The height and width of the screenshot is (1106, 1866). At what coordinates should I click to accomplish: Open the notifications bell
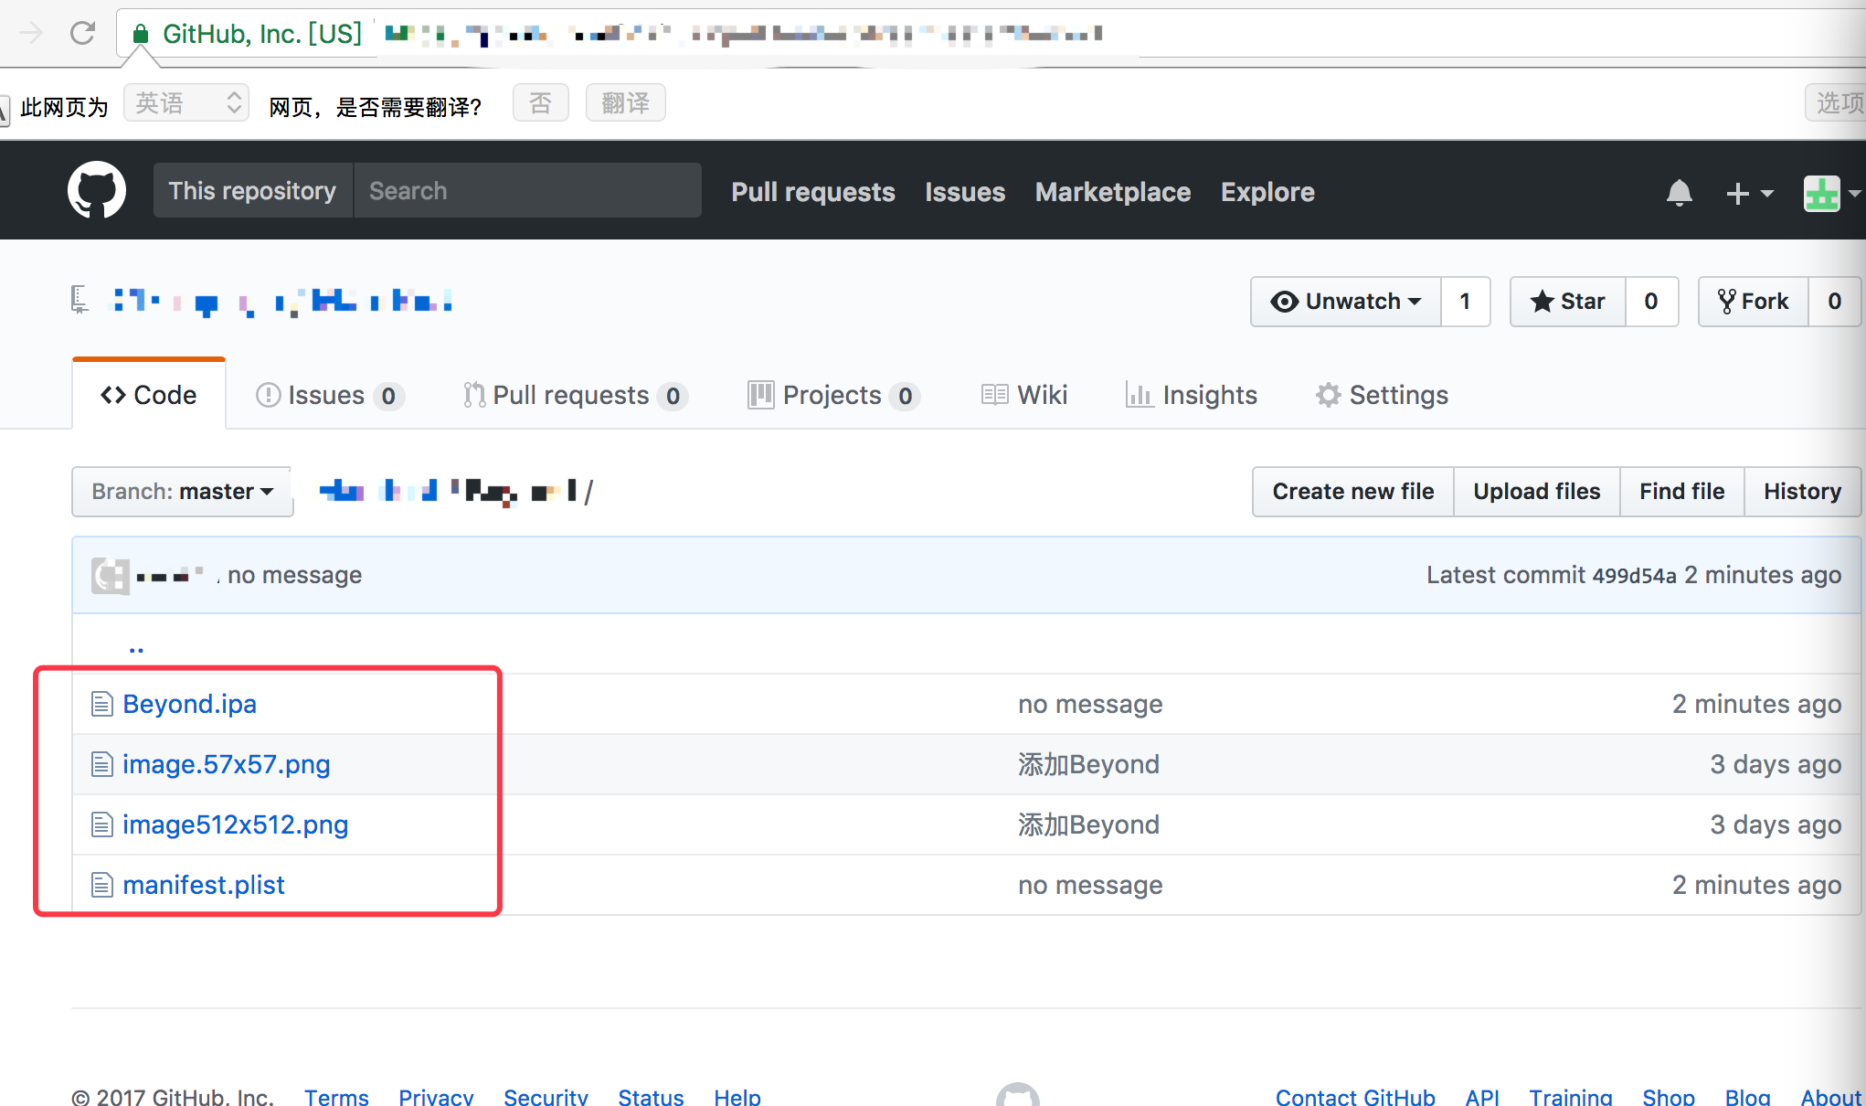[x=1679, y=193]
